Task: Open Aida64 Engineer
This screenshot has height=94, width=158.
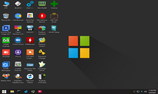Action: (6, 42)
